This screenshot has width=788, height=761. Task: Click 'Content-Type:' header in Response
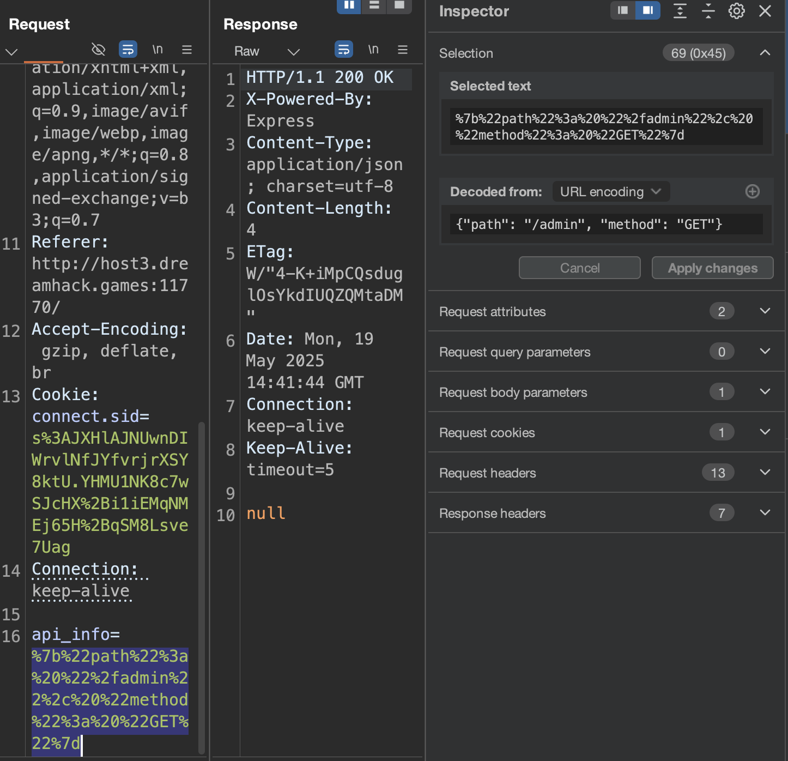click(x=310, y=143)
